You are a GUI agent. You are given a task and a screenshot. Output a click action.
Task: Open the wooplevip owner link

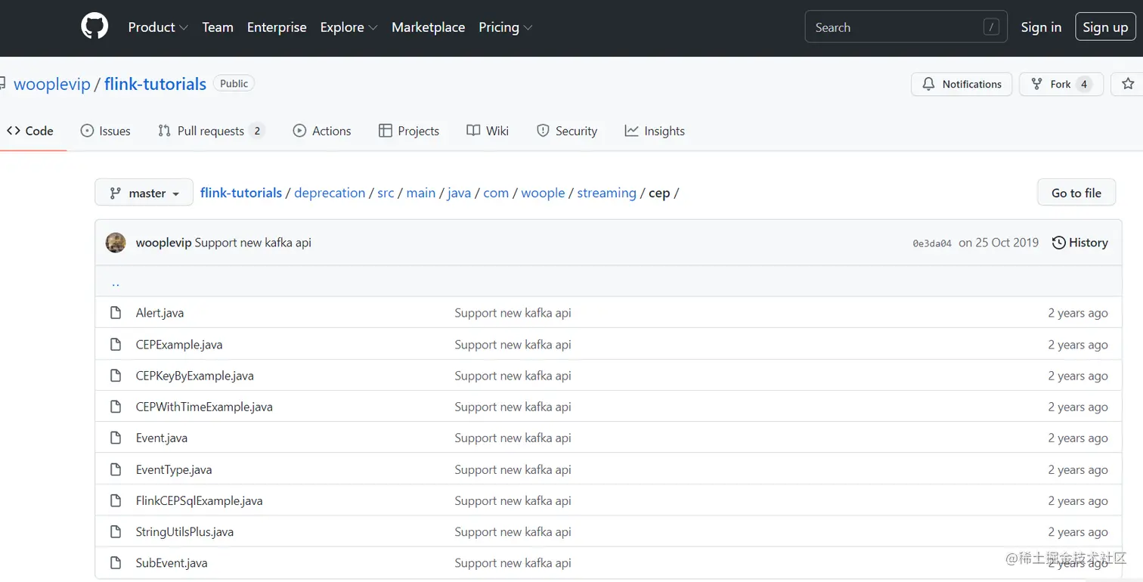(x=52, y=84)
